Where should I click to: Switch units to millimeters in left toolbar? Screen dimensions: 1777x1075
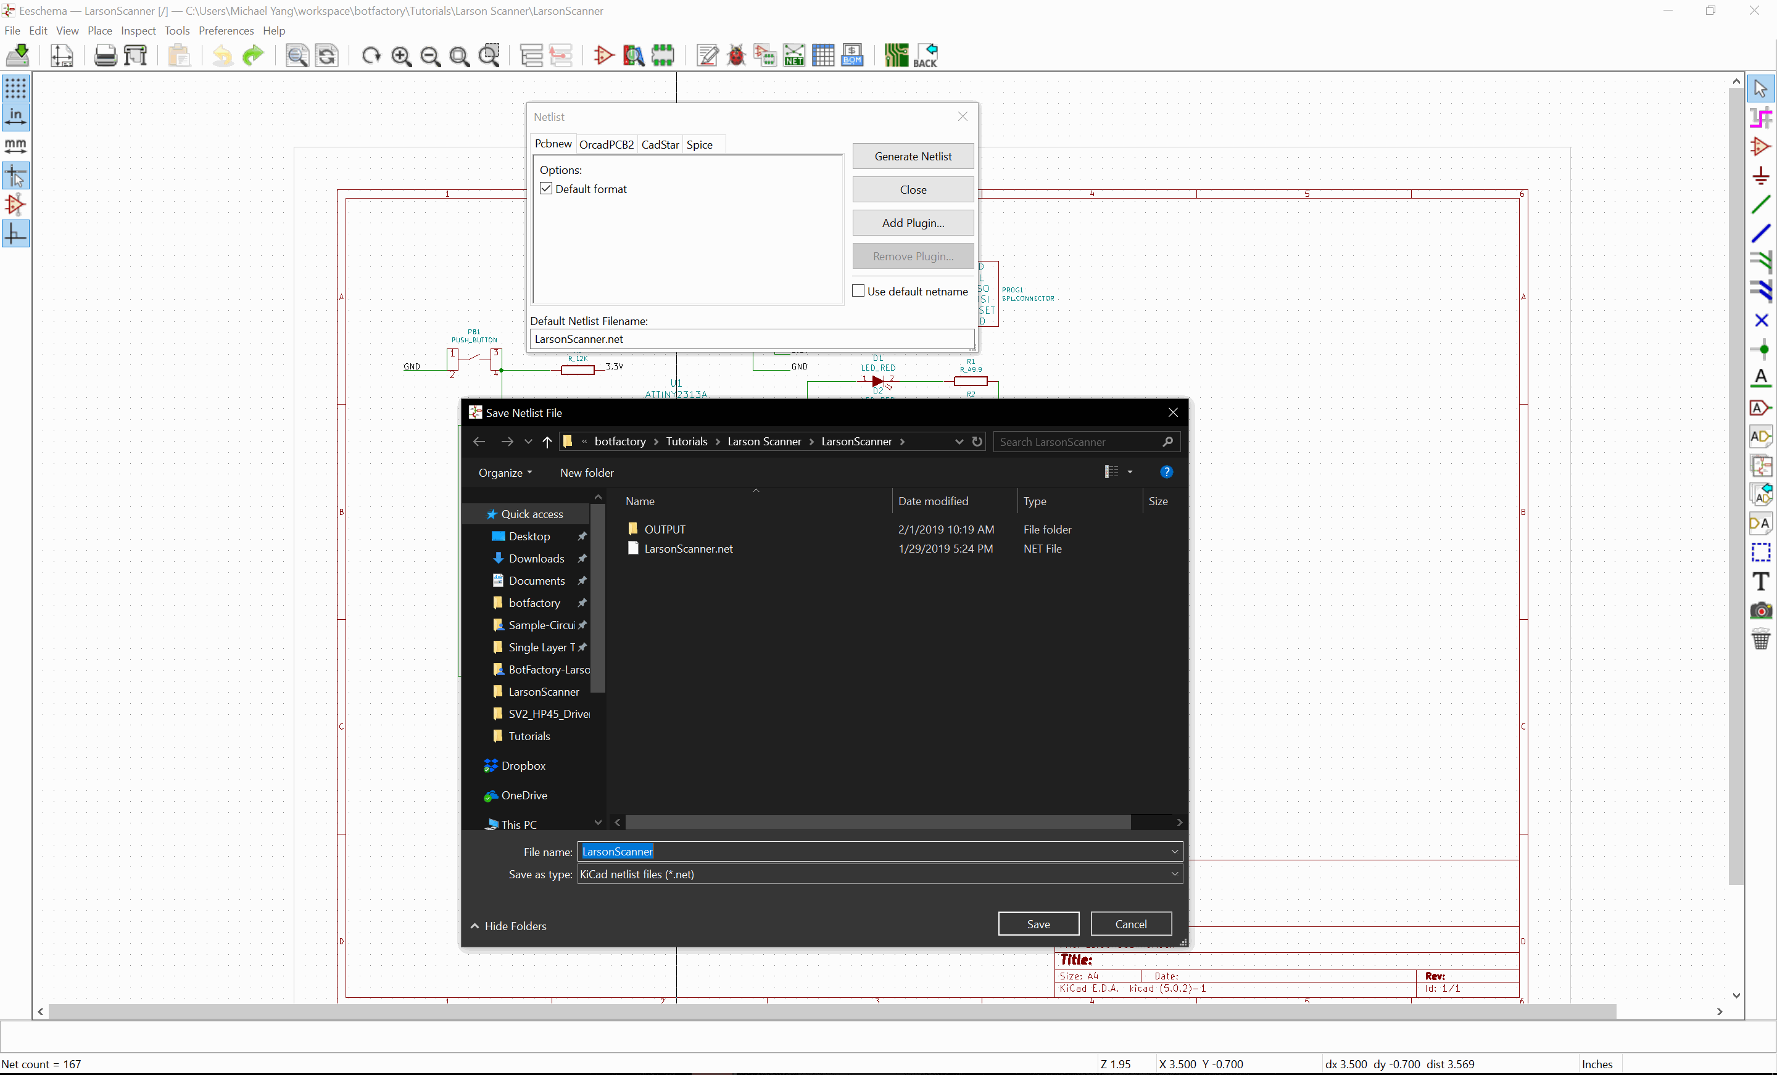coord(15,146)
